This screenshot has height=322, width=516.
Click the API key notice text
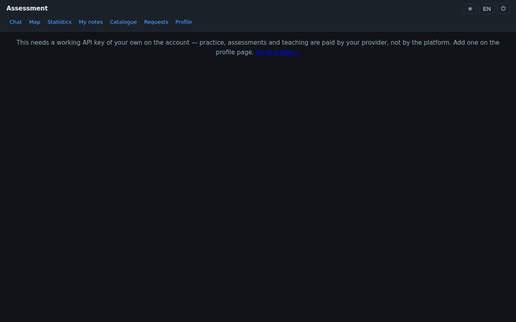258,47
